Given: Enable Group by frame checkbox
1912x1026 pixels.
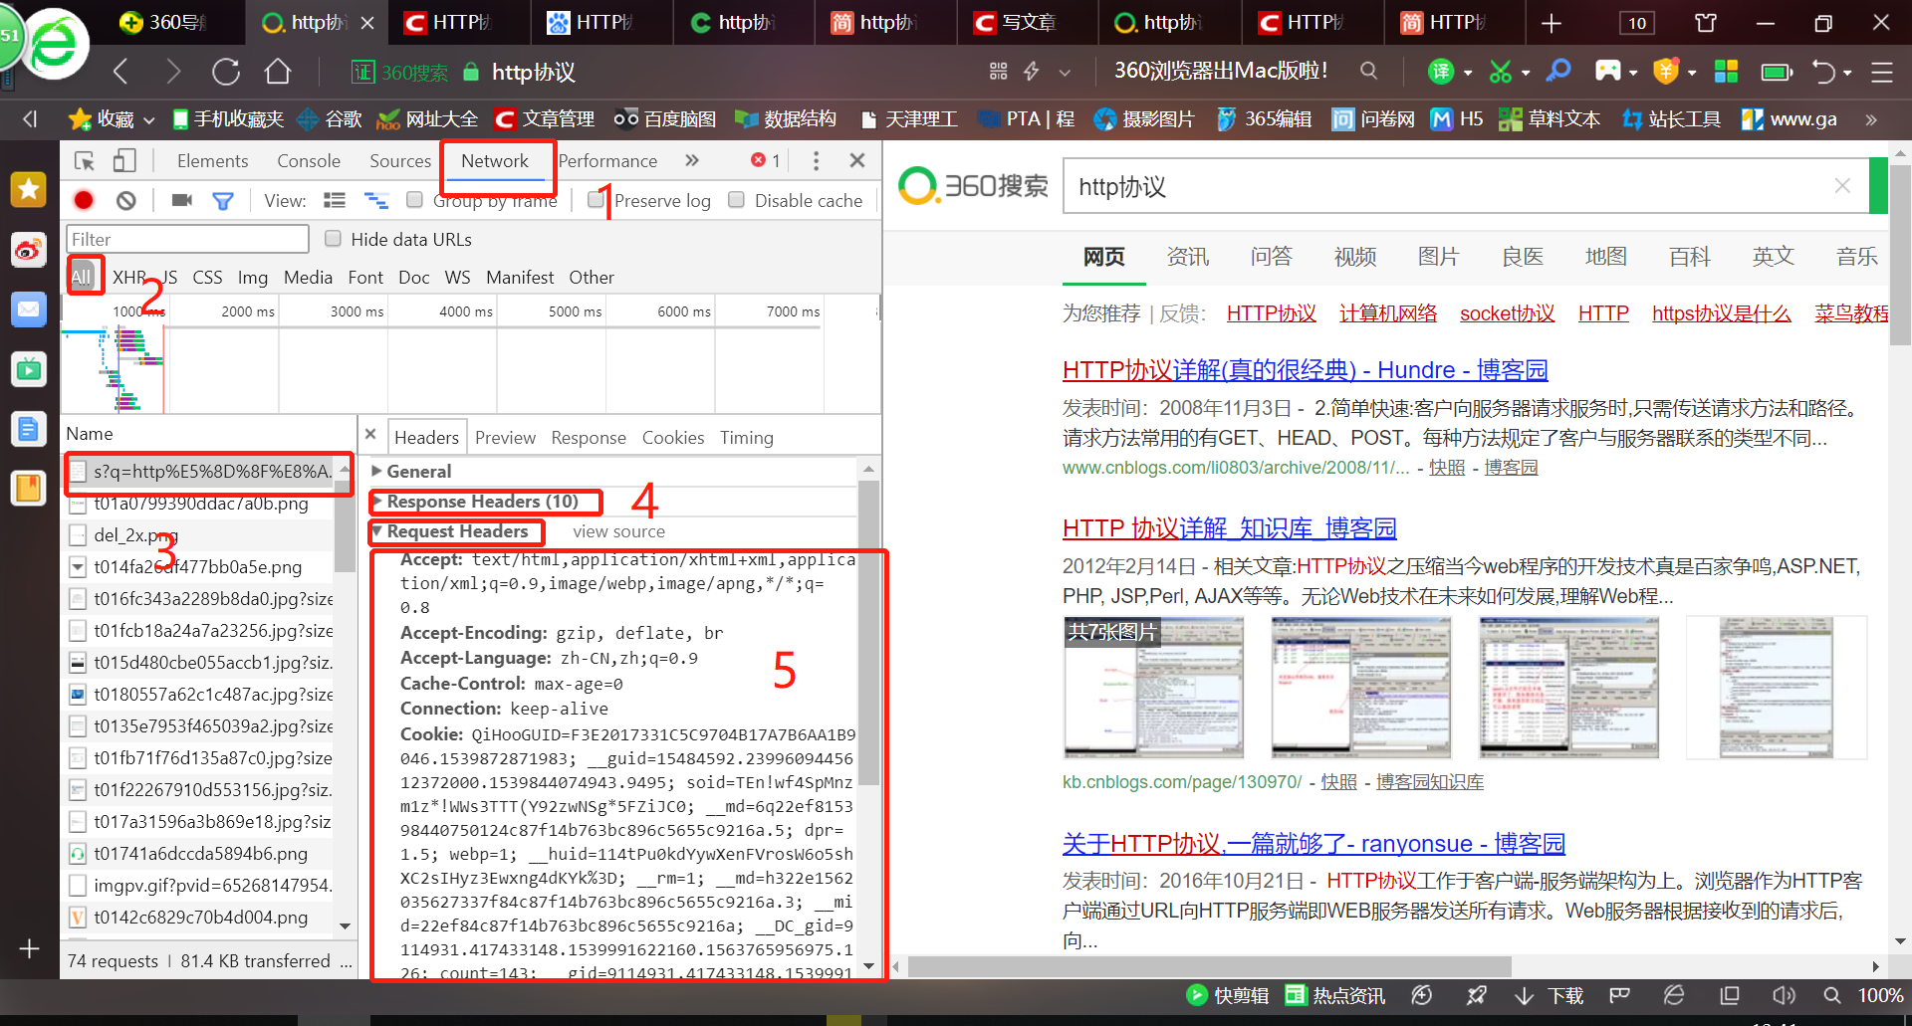Looking at the screenshot, I should (x=415, y=200).
